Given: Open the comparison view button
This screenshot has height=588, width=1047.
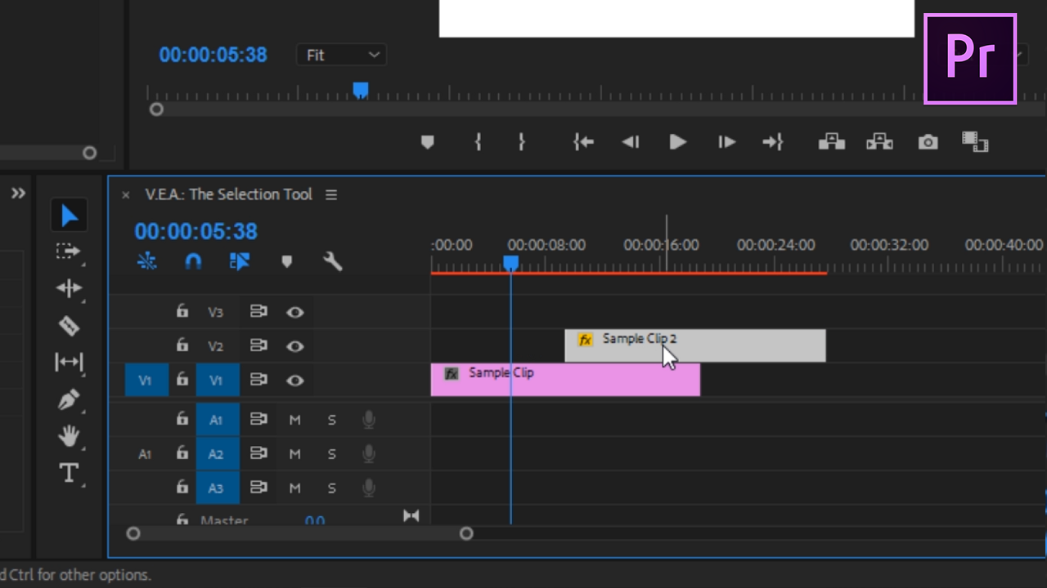Looking at the screenshot, I should (975, 142).
